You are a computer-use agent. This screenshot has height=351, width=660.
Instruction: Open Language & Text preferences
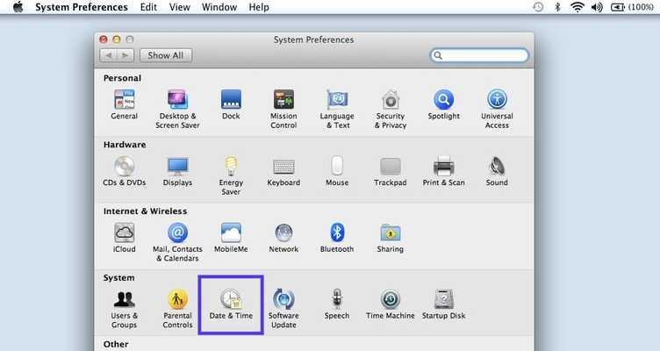point(337,109)
